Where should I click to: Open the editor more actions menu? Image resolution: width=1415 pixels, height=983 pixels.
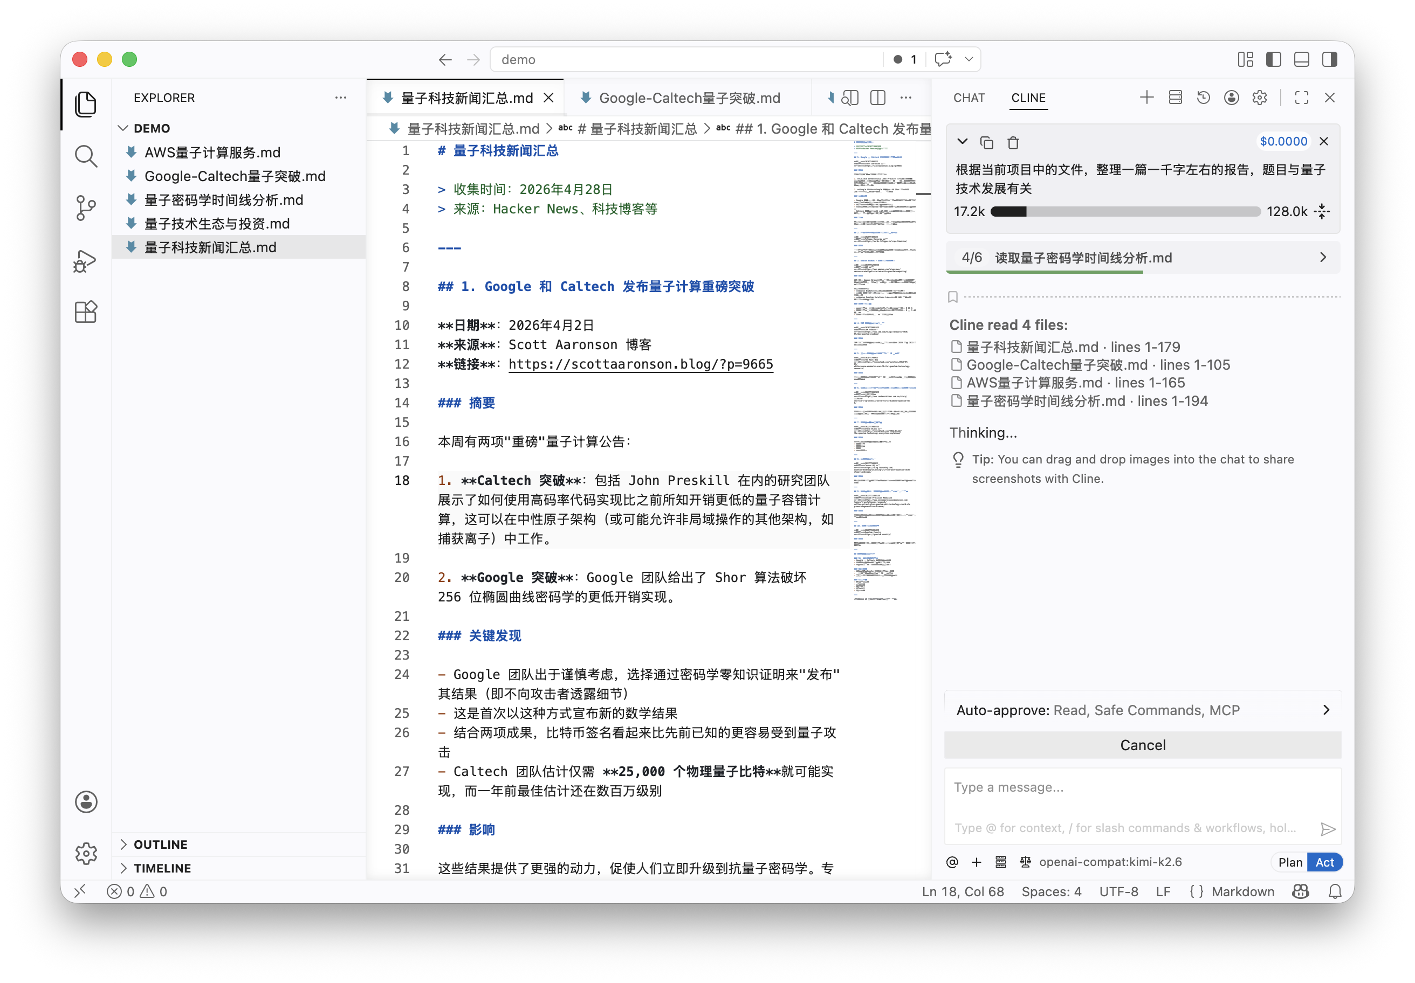pyautogui.click(x=905, y=98)
